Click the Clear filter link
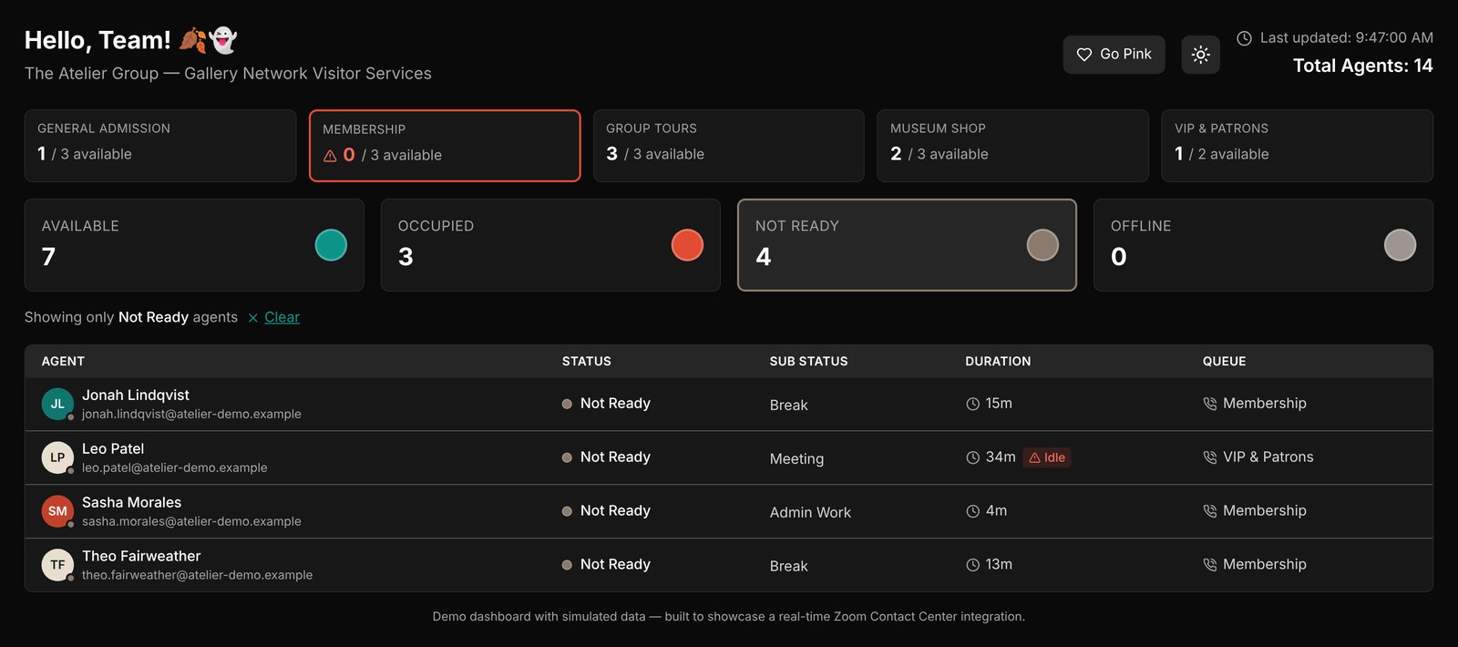 click(282, 317)
